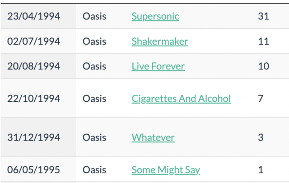Image resolution: width=289 pixels, height=183 pixels.
Task: Select the date 23/04/1994 cell
Action: [34, 16]
